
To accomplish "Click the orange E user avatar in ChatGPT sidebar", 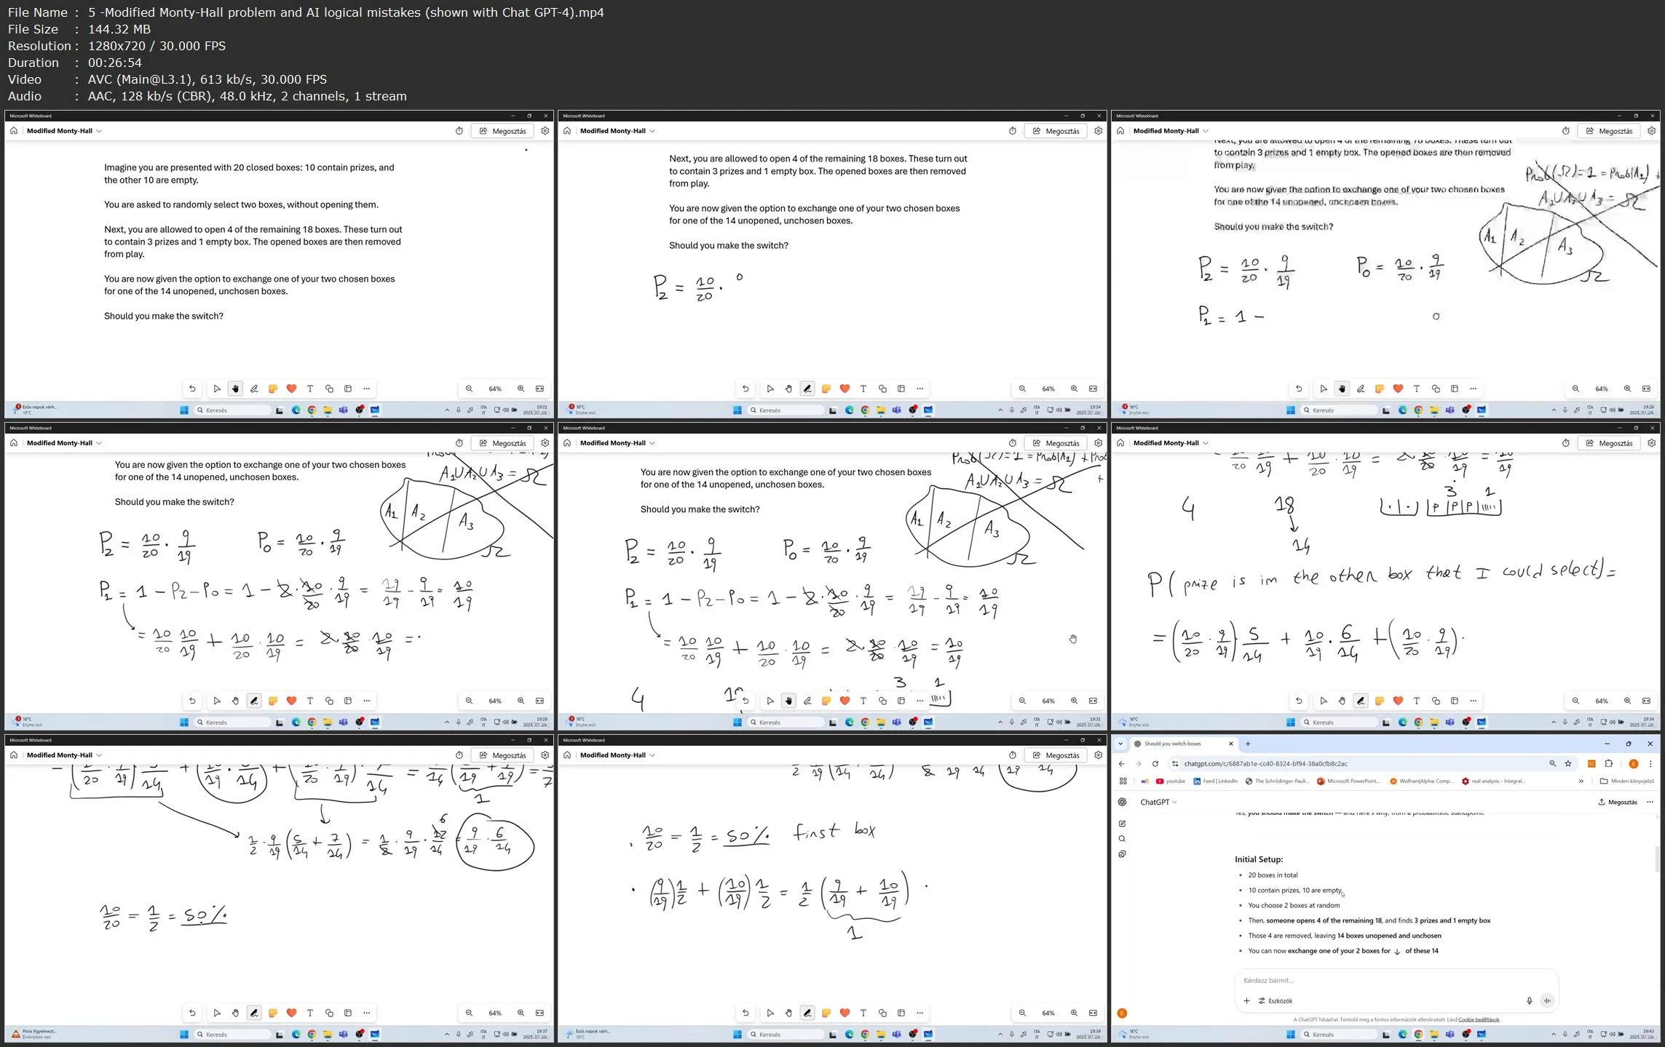I will click(x=1122, y=1013).
